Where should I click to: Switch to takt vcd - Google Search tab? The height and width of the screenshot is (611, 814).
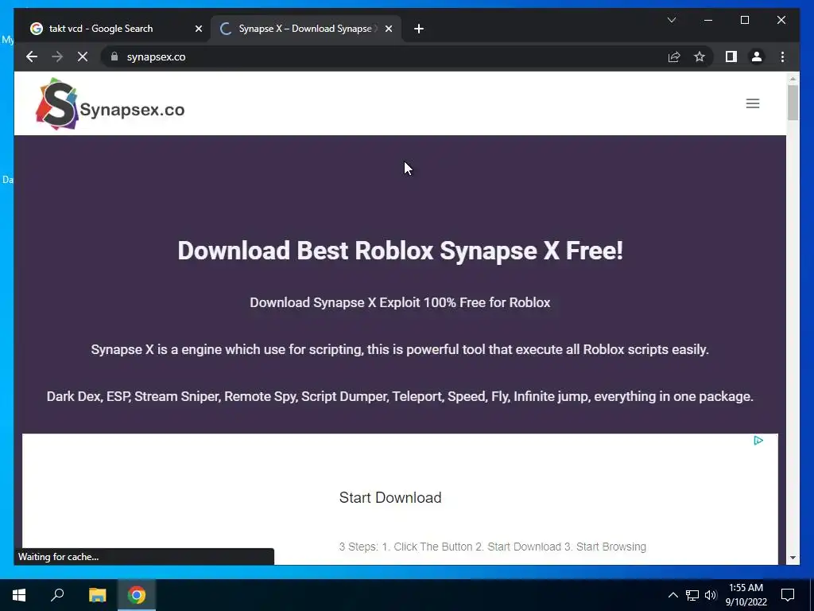(113, 29)
